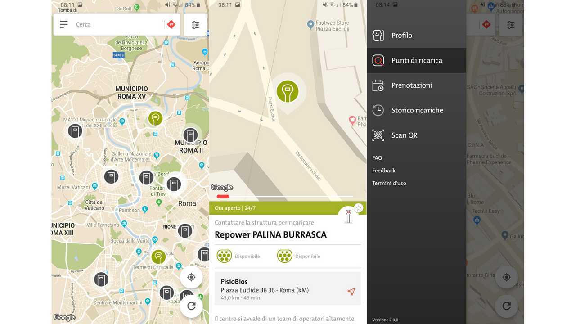This screenshot has width=576, height=324.
Task: Tap the dimmed filter icon on right screen
Action: 510,25
